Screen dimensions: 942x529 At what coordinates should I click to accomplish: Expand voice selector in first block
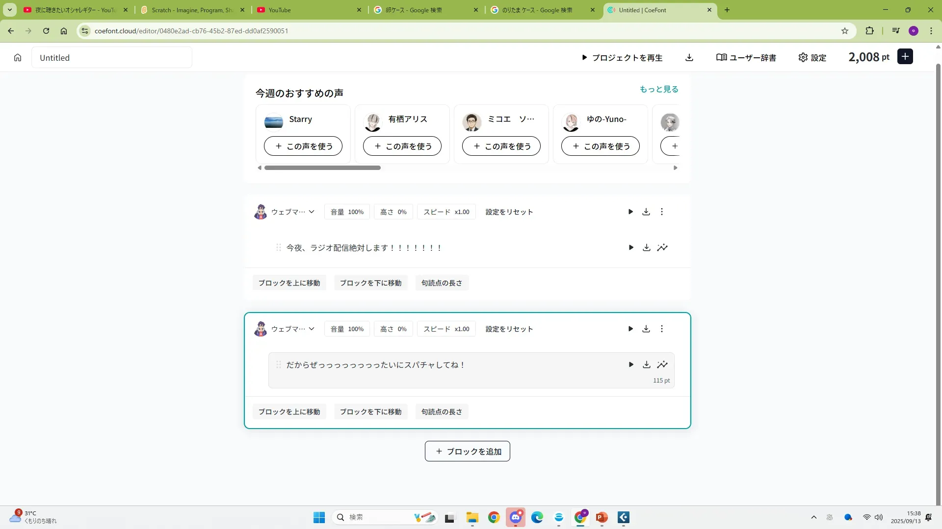click(x=311, y=212)
